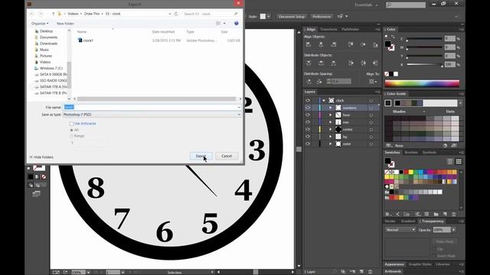
Task: Open Help in the Export dialog
Action: click(237, 24)
